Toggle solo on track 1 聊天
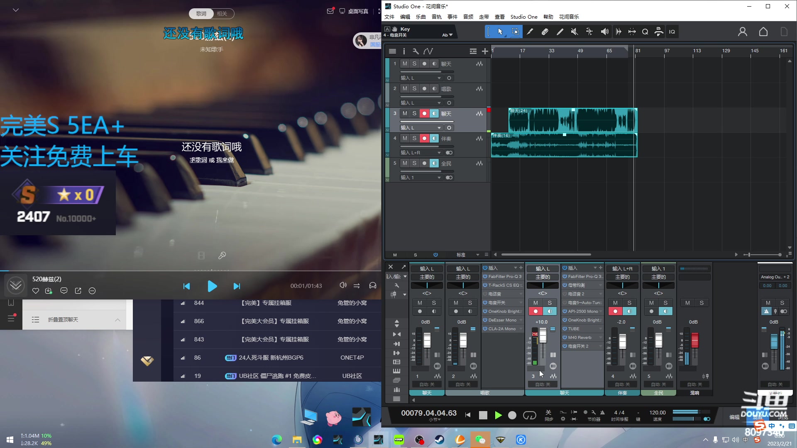 pos(414,63)
